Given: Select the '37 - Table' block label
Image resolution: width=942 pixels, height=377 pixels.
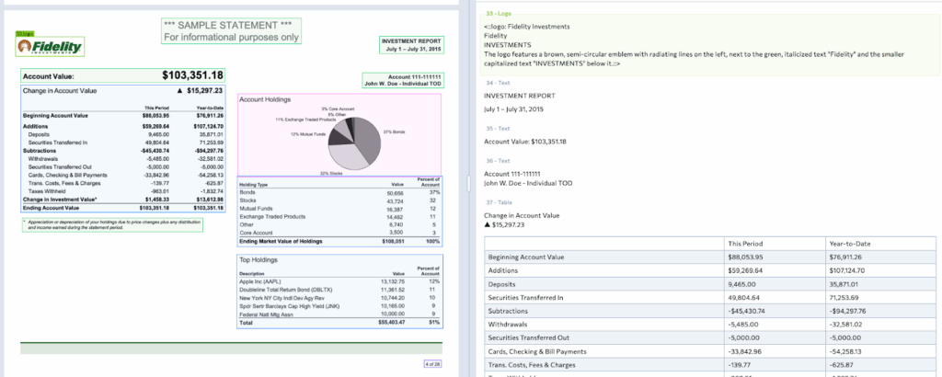Looking at the screenshot, I should (x=498, y=202).
